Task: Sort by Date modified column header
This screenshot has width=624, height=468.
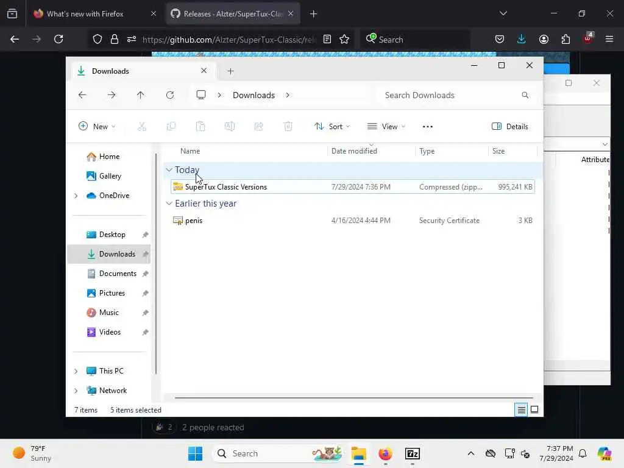Action: 354,151
